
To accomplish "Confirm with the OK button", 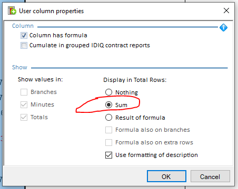I will 166,176.
